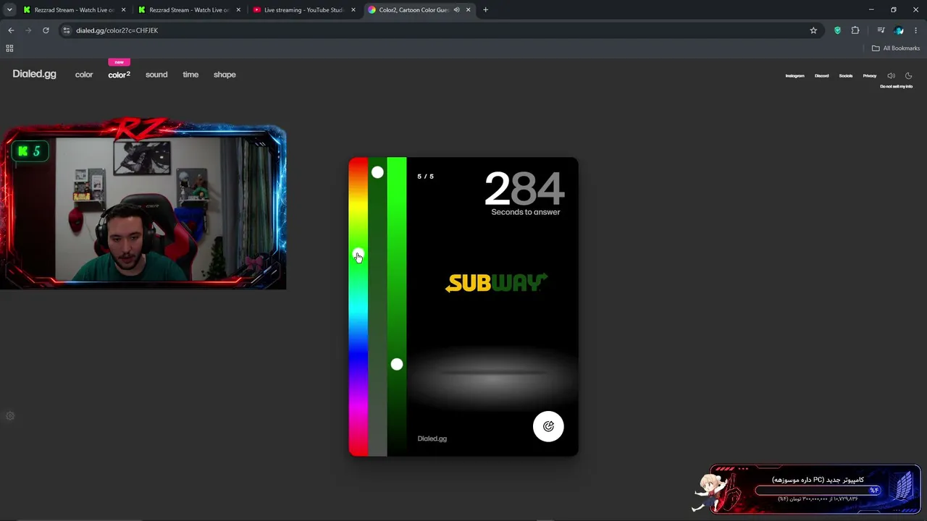The image size is (927, 521).
Task: Open the apps grid in bookmarks bar
Action: click(9, 48)
